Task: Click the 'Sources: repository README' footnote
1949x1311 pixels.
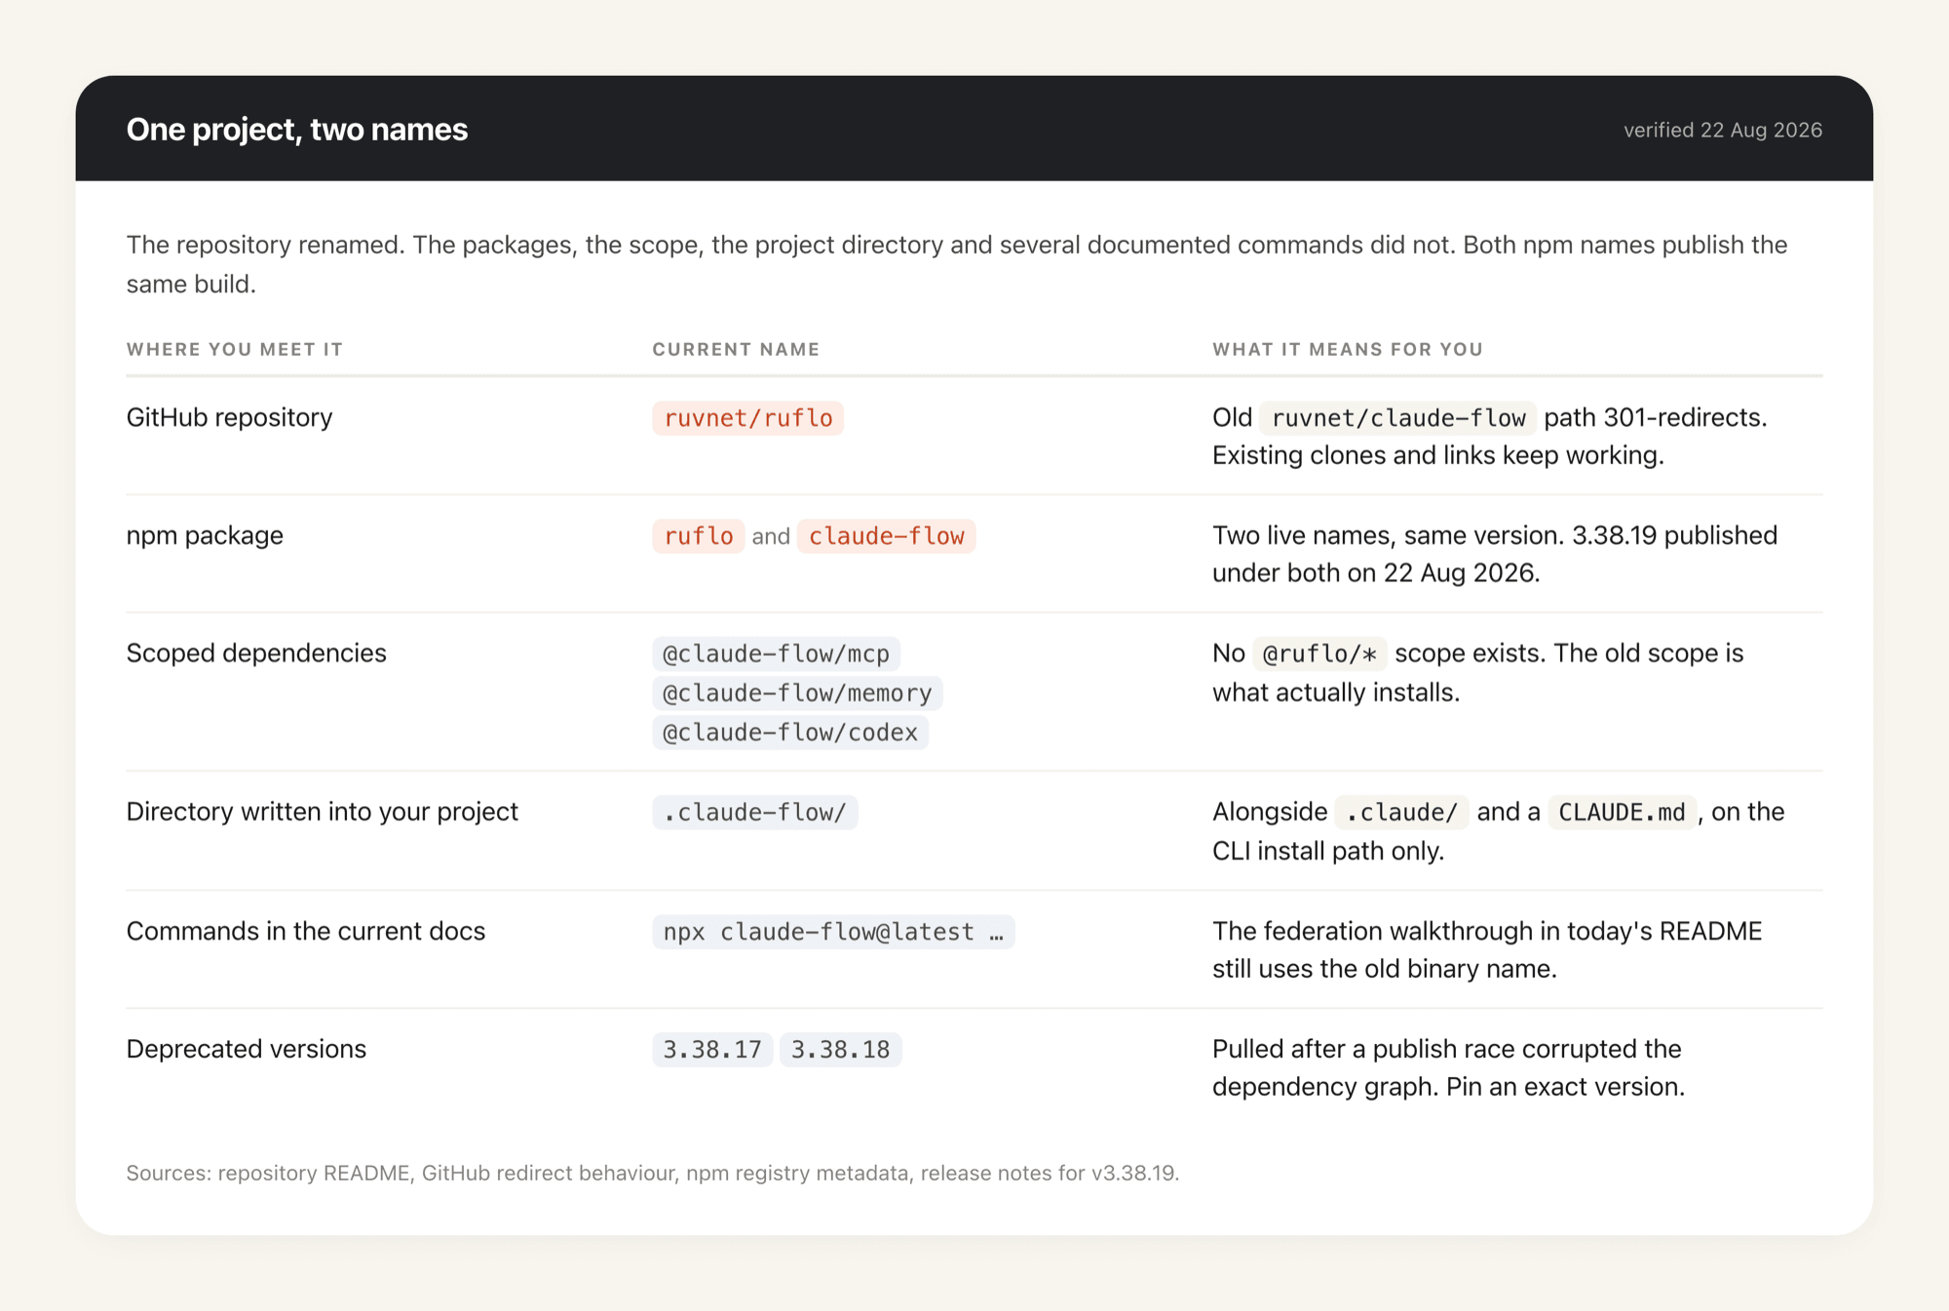Action: click(652, 1173)
